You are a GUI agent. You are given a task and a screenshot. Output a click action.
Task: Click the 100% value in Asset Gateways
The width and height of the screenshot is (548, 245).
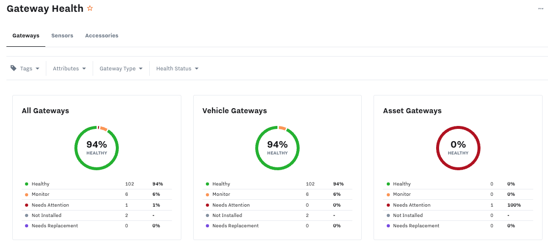coord(514,205)
